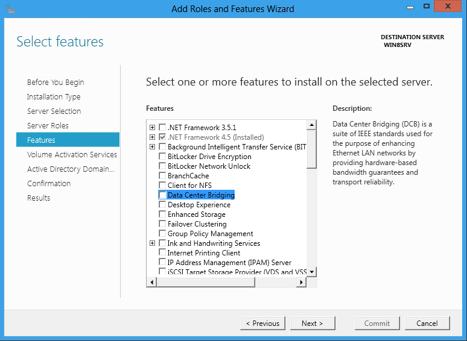Image resolution: width=467 pixels, height=341 pixels.
Task: Check the Data Center Bridging feature
Action: pos(162,195)
